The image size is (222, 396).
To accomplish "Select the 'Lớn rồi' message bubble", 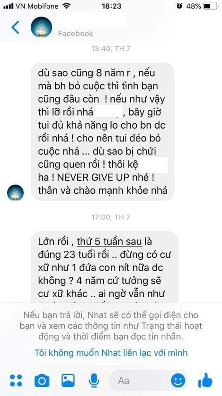I will coord(105,267).
